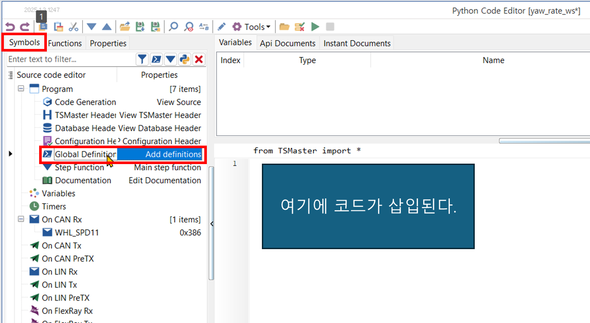590x323 pixels.
Task: Click the Edit Documentation property cell
Action: pos(165,180)
